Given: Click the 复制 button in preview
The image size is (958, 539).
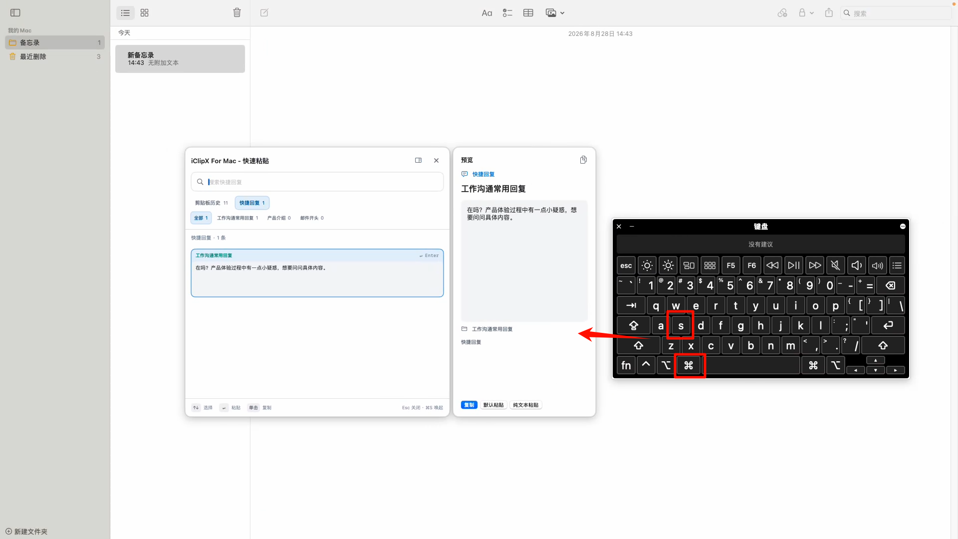Looking at the screenshot, I should pyautogui.click(x=469, y=405).
